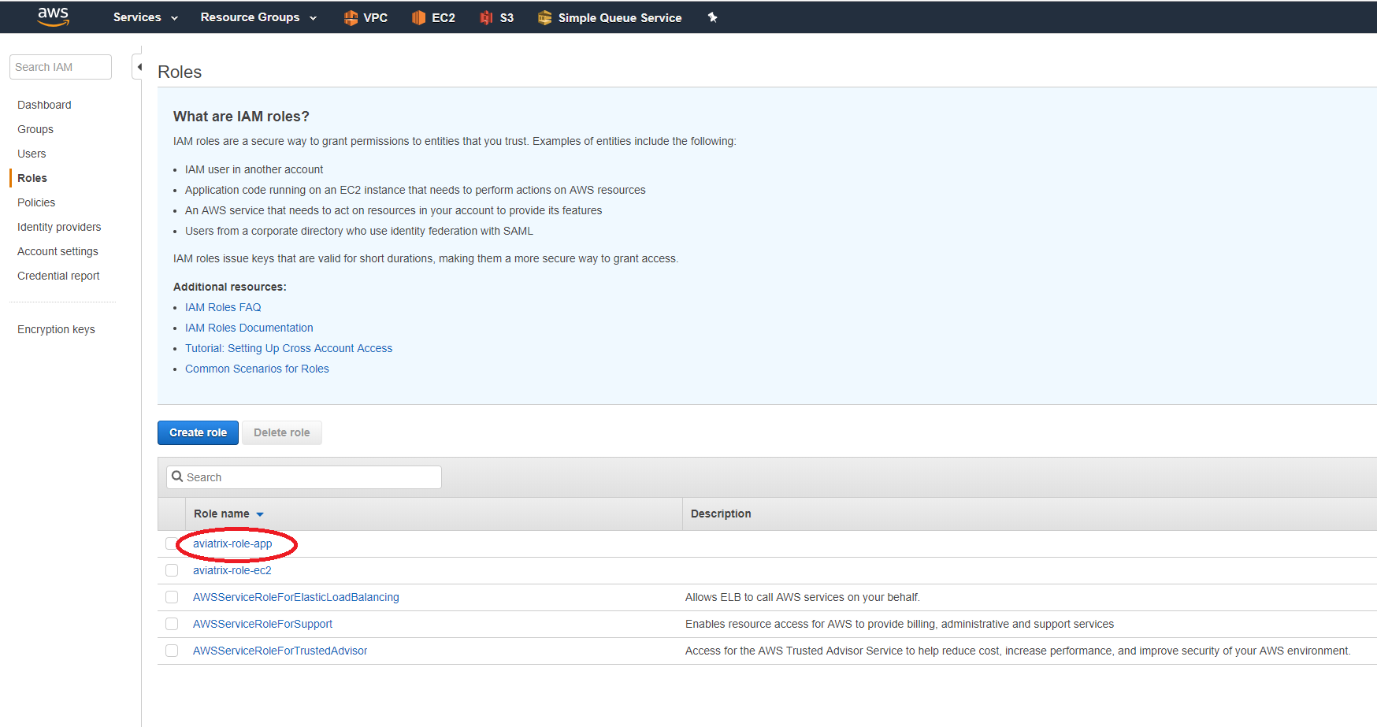Viewport: 1377px width, 727px height.
Task: Click the pin shortcuts icon in navbar
Action: pyautogui.click(x=712, y=17)
